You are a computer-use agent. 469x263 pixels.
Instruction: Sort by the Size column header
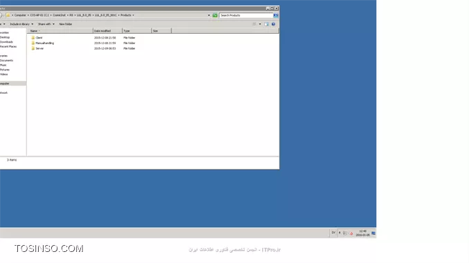161,31
